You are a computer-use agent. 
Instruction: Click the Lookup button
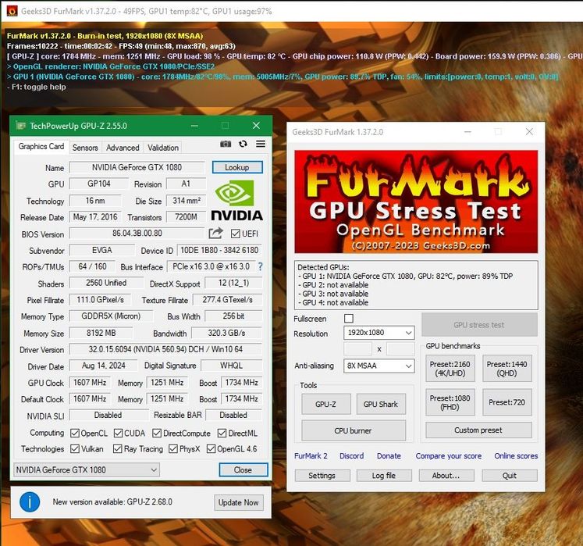(x=237, y=167)
